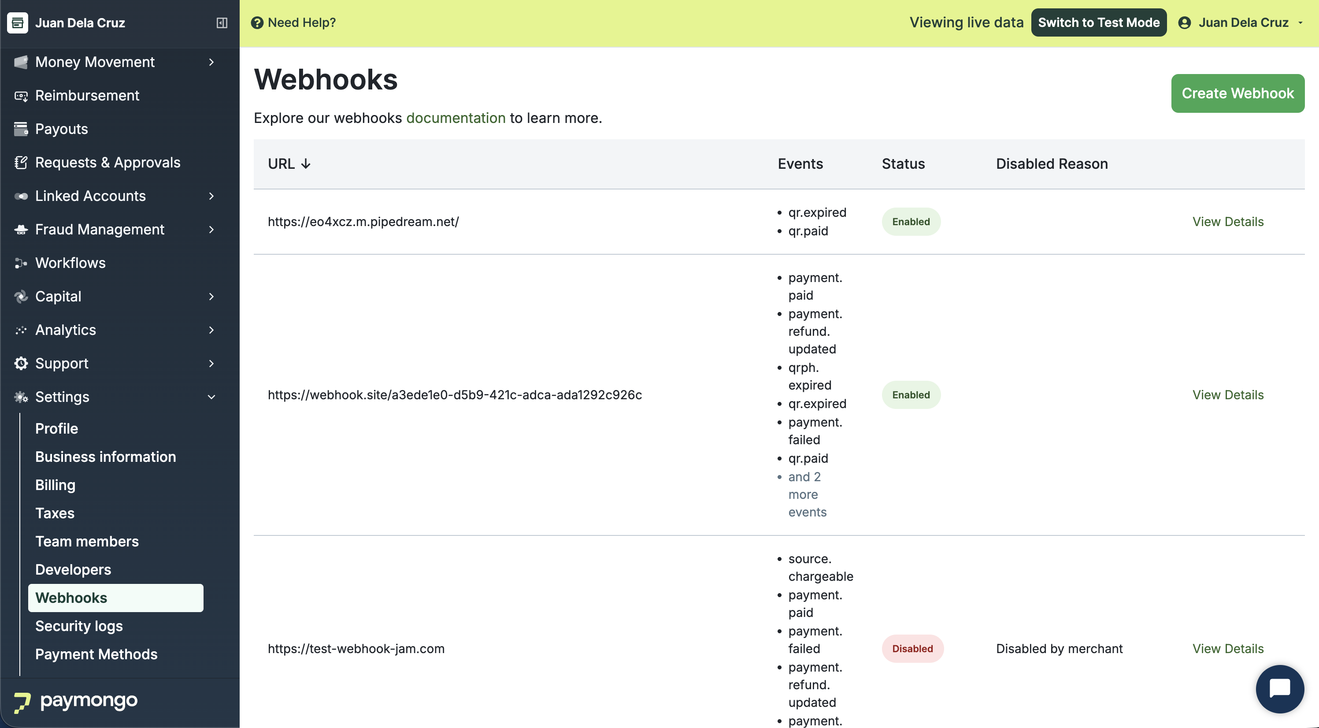Click the Need Help question mark icon
This screenshot has width=1319, height=728.
[x=257, y=22]
